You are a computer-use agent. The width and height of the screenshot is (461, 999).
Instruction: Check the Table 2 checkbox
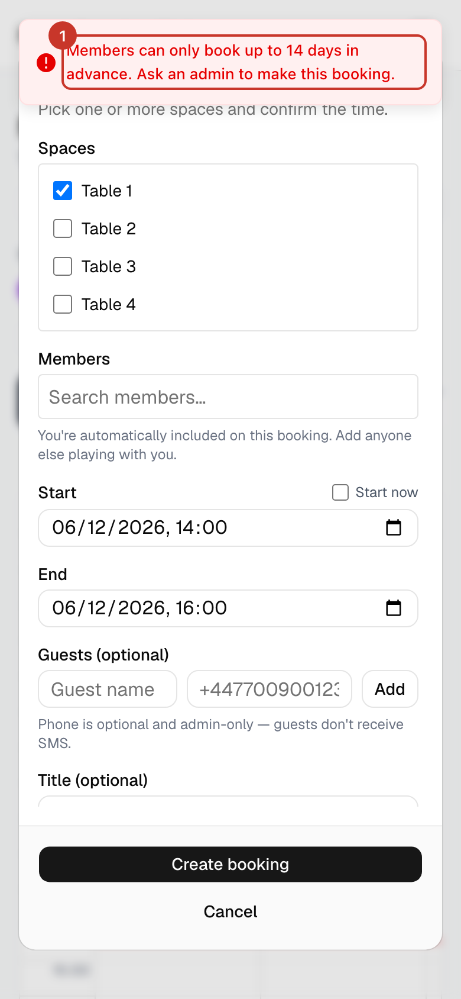pos(63,228)
